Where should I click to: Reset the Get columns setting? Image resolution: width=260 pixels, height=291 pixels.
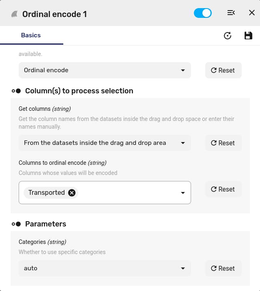223,143
